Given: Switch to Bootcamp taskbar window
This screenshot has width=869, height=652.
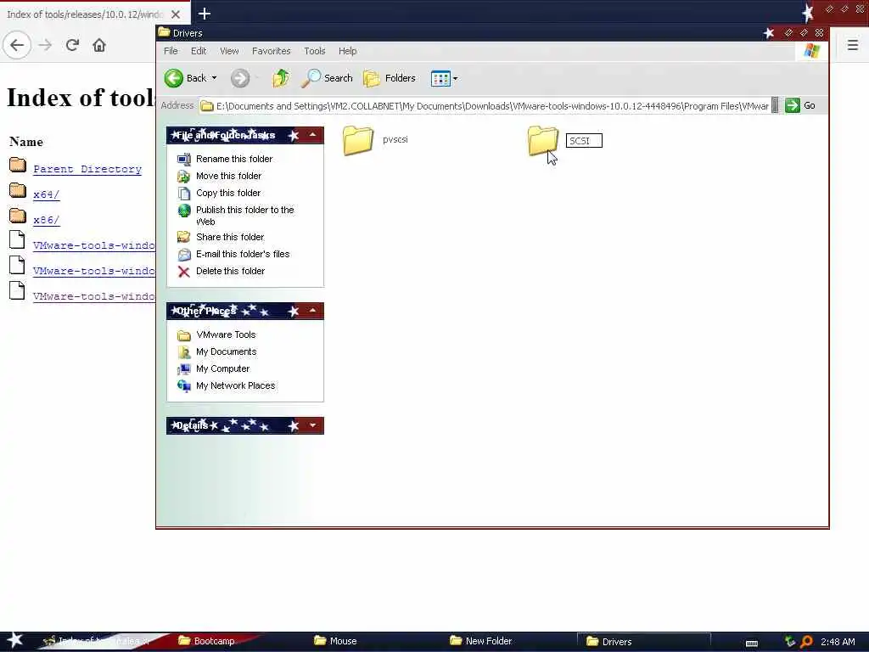Looking at the screenshot, I should click(x=207, y=641).
